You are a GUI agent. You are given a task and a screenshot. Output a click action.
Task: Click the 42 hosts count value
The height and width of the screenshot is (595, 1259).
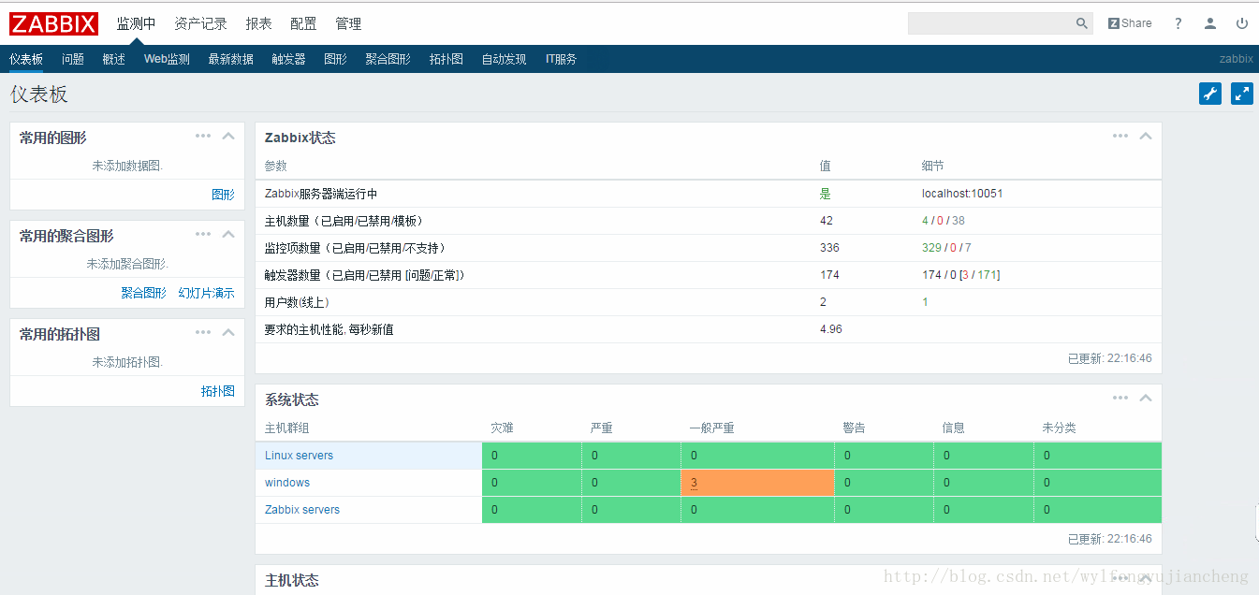point(827,221)
